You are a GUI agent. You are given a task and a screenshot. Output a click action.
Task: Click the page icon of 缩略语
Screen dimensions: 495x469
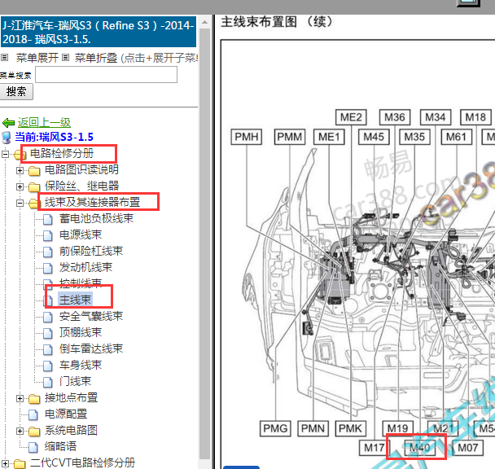tap(33, 448)
